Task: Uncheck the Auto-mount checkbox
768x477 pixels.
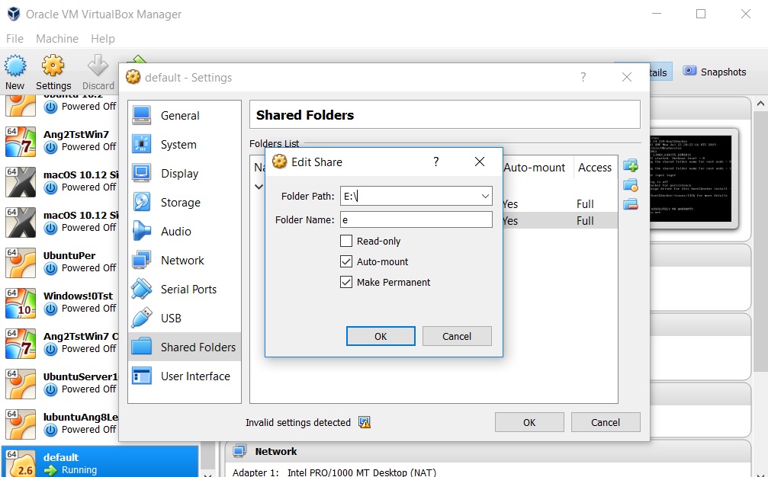Action: [x=346, y=261]
